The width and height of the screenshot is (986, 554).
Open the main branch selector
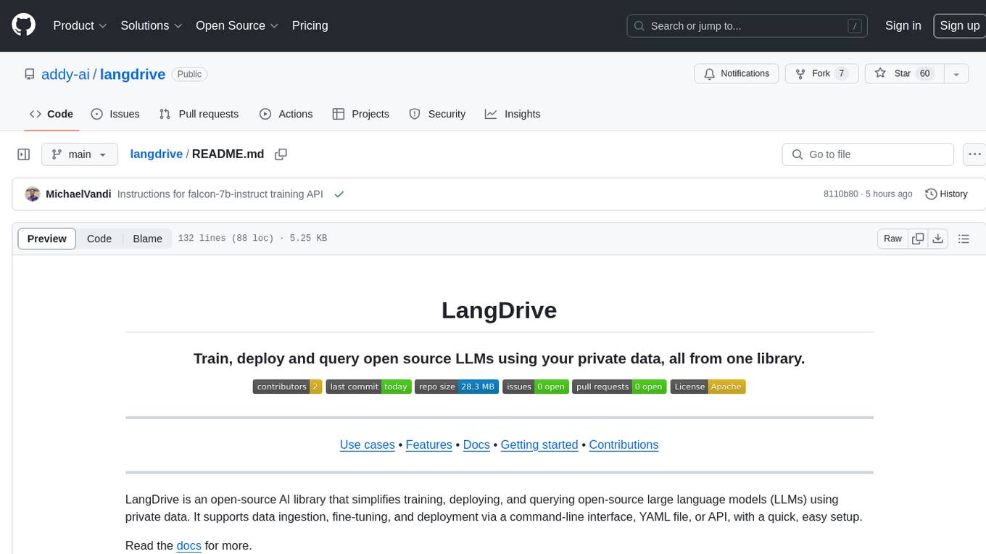80,154
